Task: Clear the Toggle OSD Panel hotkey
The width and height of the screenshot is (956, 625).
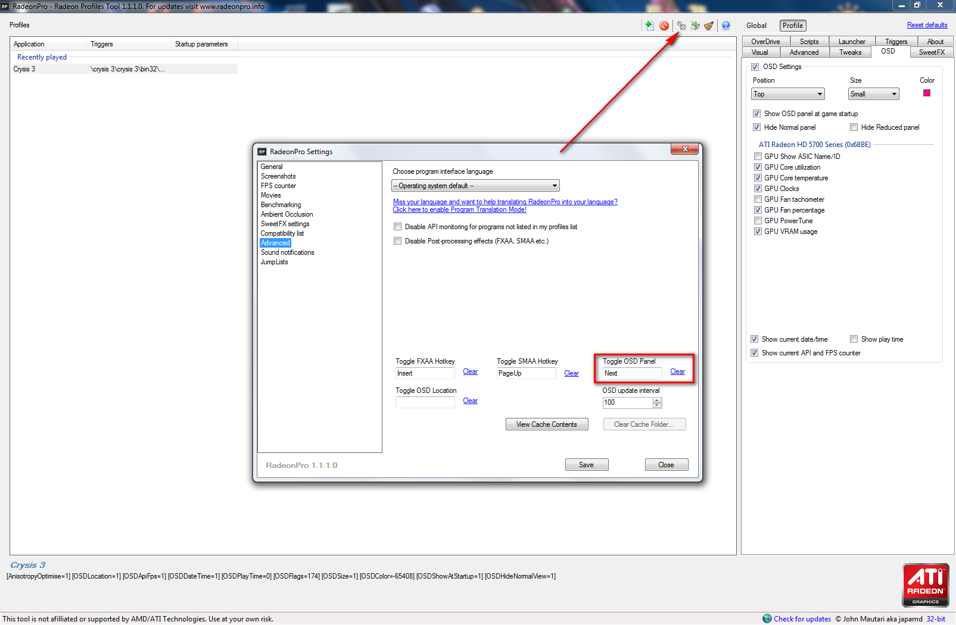Action: [677, 371]
